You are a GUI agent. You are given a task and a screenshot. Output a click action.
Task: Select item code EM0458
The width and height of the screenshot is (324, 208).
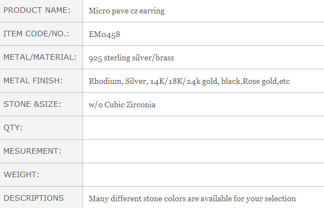(x=104, y=34)
